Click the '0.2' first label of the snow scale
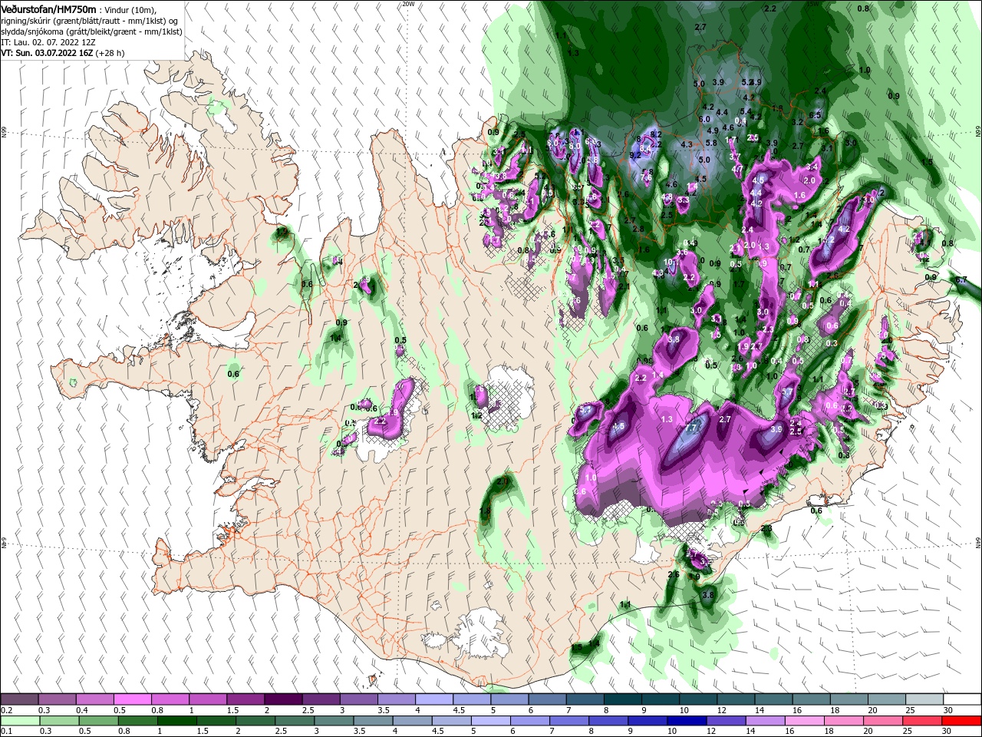Viewport: 982px width, 737px height. pos(6,711)
